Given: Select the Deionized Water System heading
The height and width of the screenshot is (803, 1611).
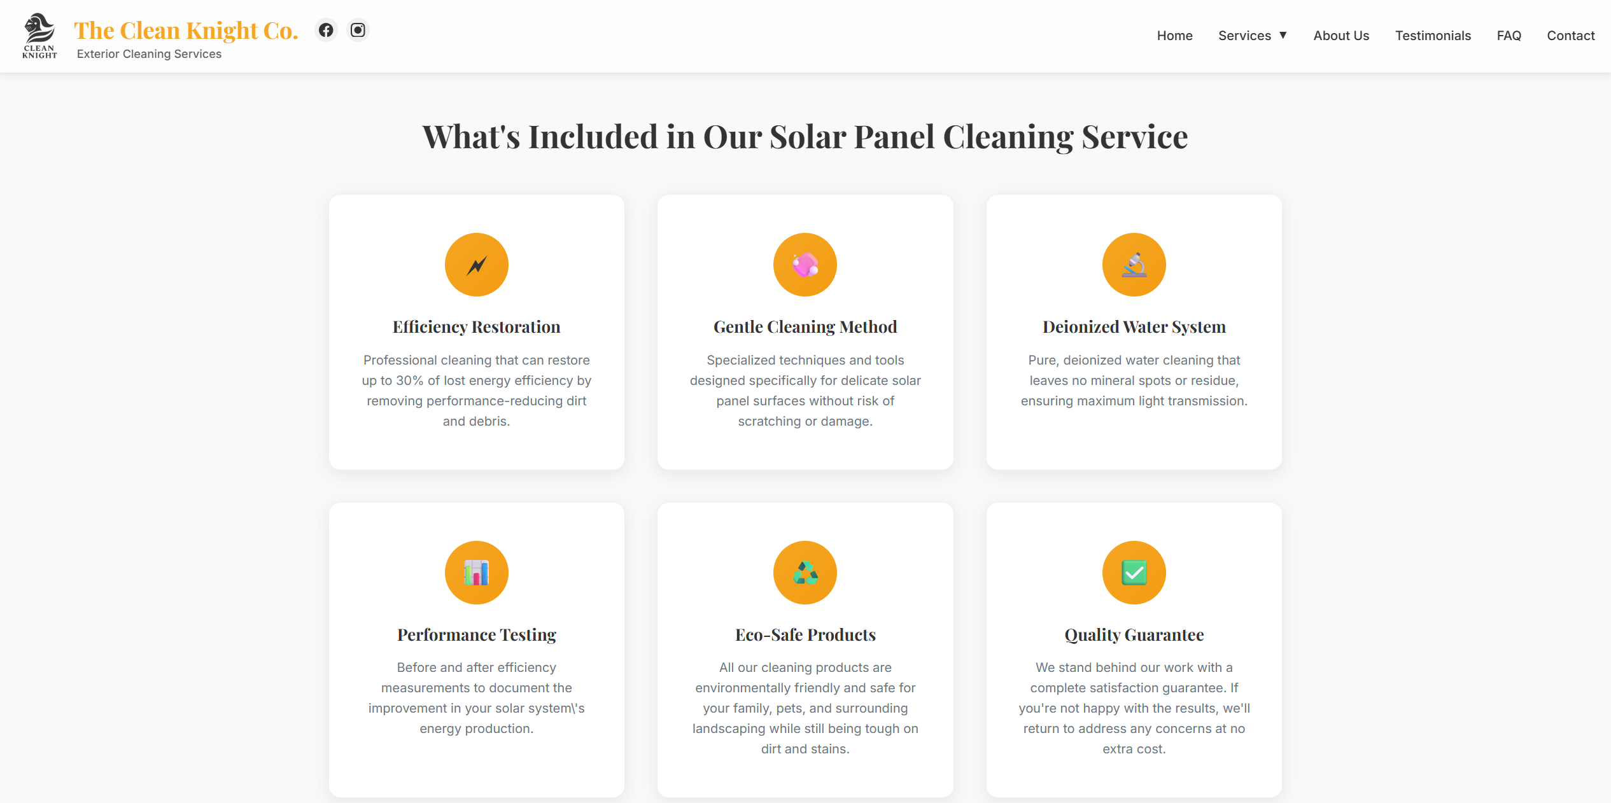Looking at the screenshot, I should 1134,327.
